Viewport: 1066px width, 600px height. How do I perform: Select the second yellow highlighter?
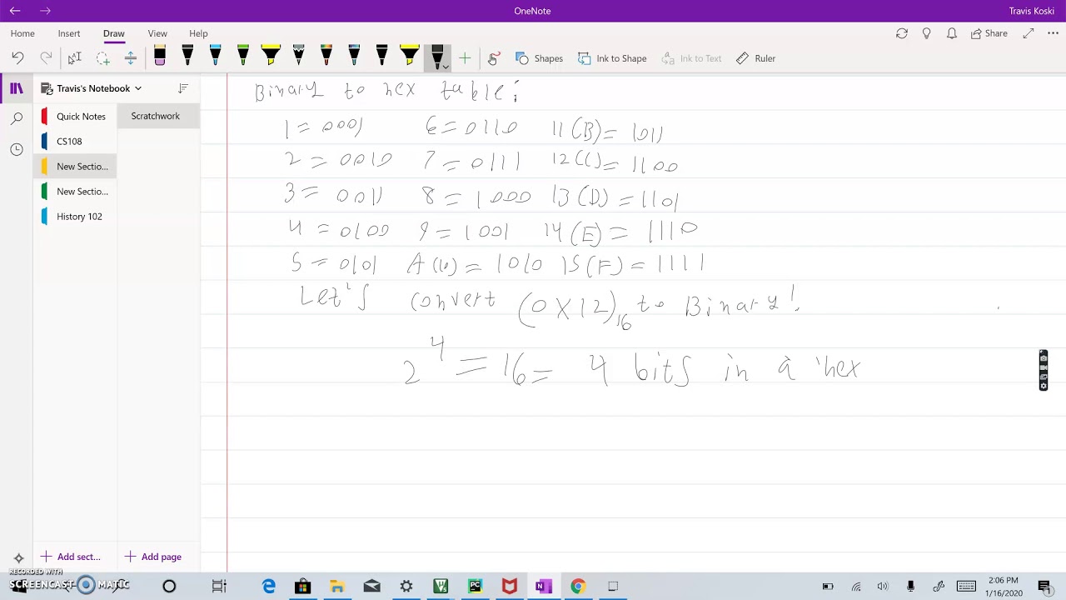409,57
